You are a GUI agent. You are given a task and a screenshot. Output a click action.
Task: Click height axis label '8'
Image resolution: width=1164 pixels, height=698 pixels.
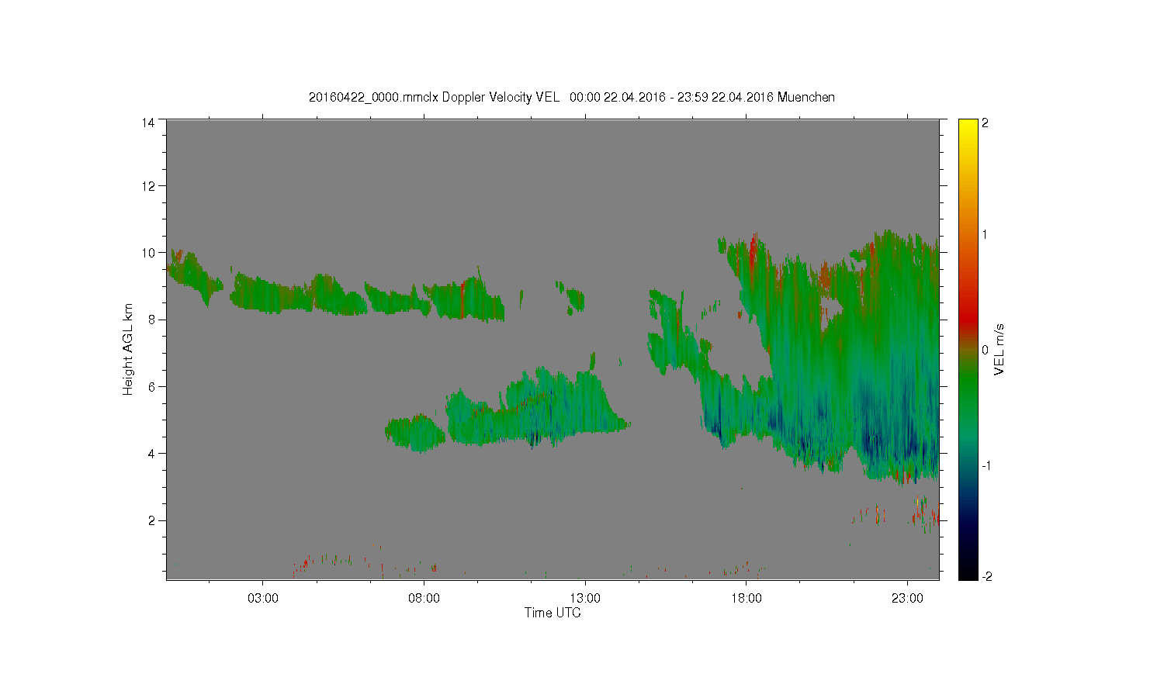coord(151,320)
